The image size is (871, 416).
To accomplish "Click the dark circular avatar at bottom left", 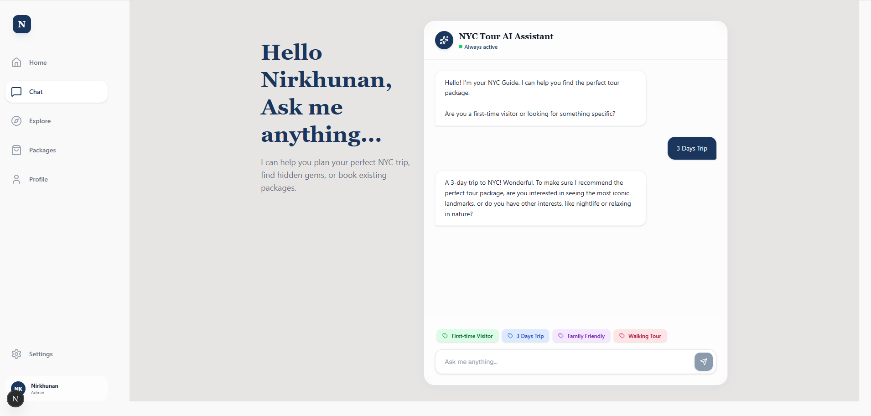I will [x=15, y=399].
